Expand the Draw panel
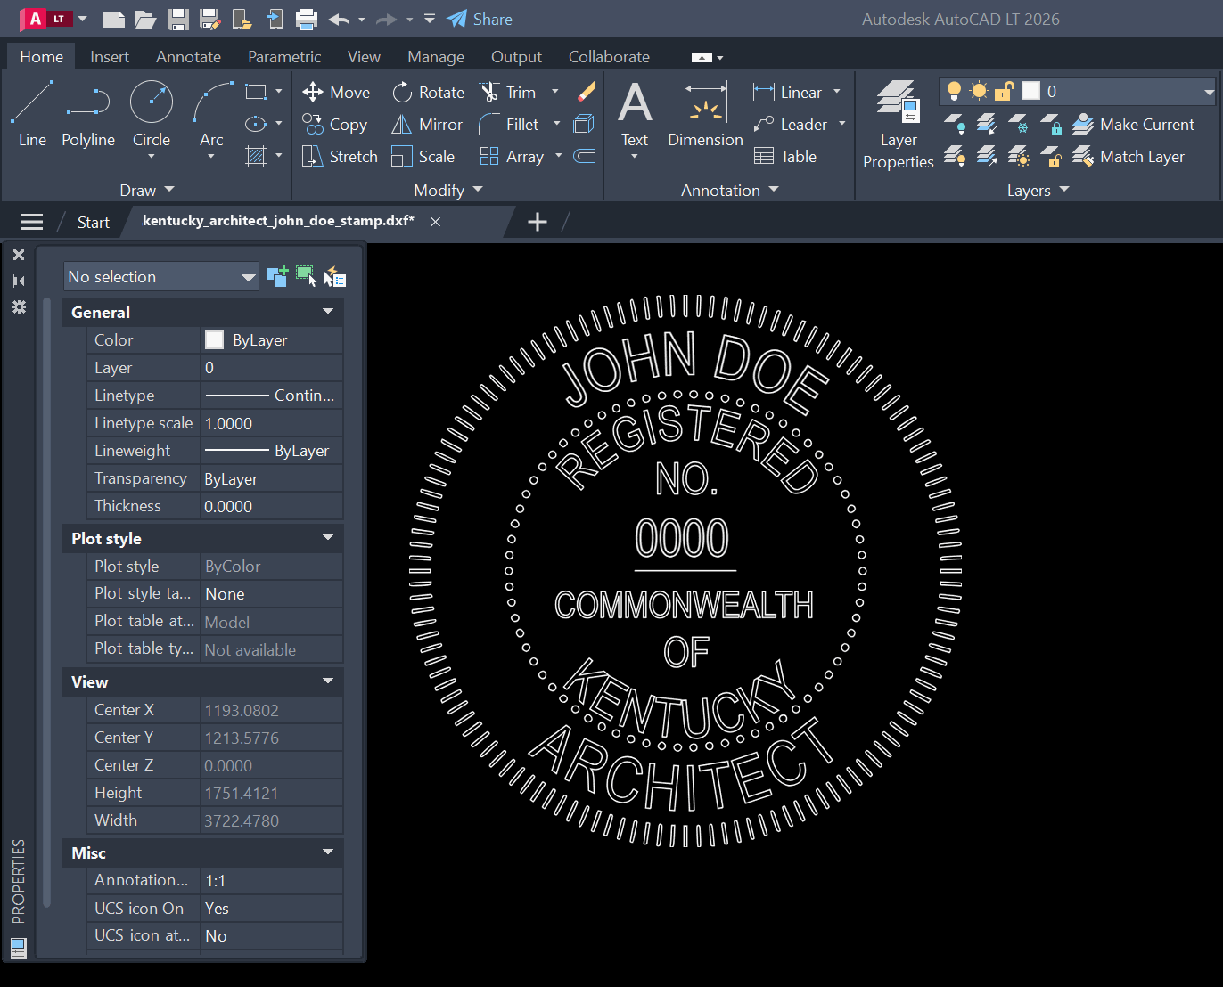1223x987 pixels. tap(147, 190)
